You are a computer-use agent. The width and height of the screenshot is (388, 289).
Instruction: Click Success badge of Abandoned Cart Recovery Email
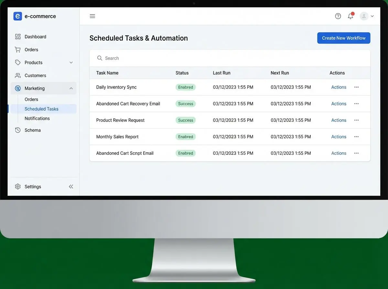(186, 104)
